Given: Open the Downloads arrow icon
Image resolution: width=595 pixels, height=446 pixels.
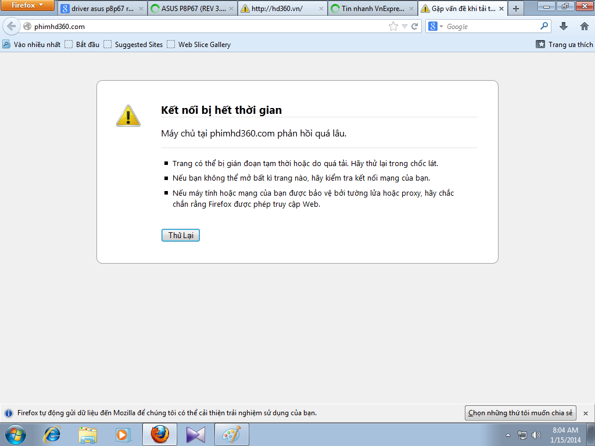Looking at the screenshot, I should tap(564, 26).
